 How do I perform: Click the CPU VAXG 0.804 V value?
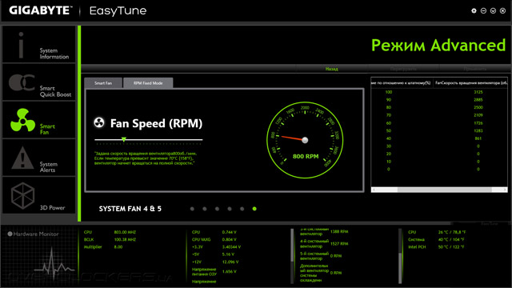pos(230,240)
